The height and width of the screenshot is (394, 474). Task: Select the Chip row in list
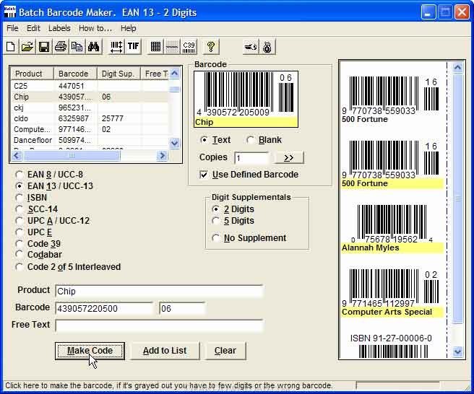pyautogui.click(x=90, y=97)
